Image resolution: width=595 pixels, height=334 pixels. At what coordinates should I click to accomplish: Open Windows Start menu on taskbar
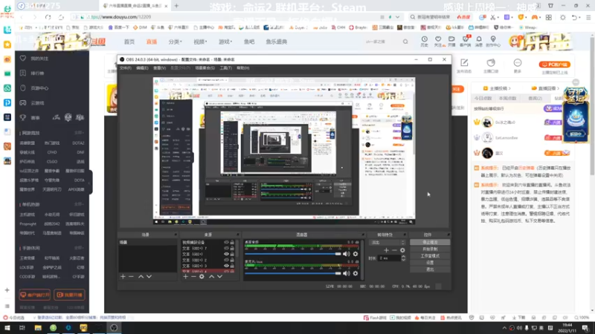(x=7, y=328)
